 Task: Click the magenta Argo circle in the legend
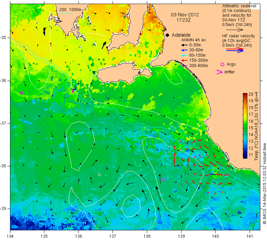pos(222,64)
